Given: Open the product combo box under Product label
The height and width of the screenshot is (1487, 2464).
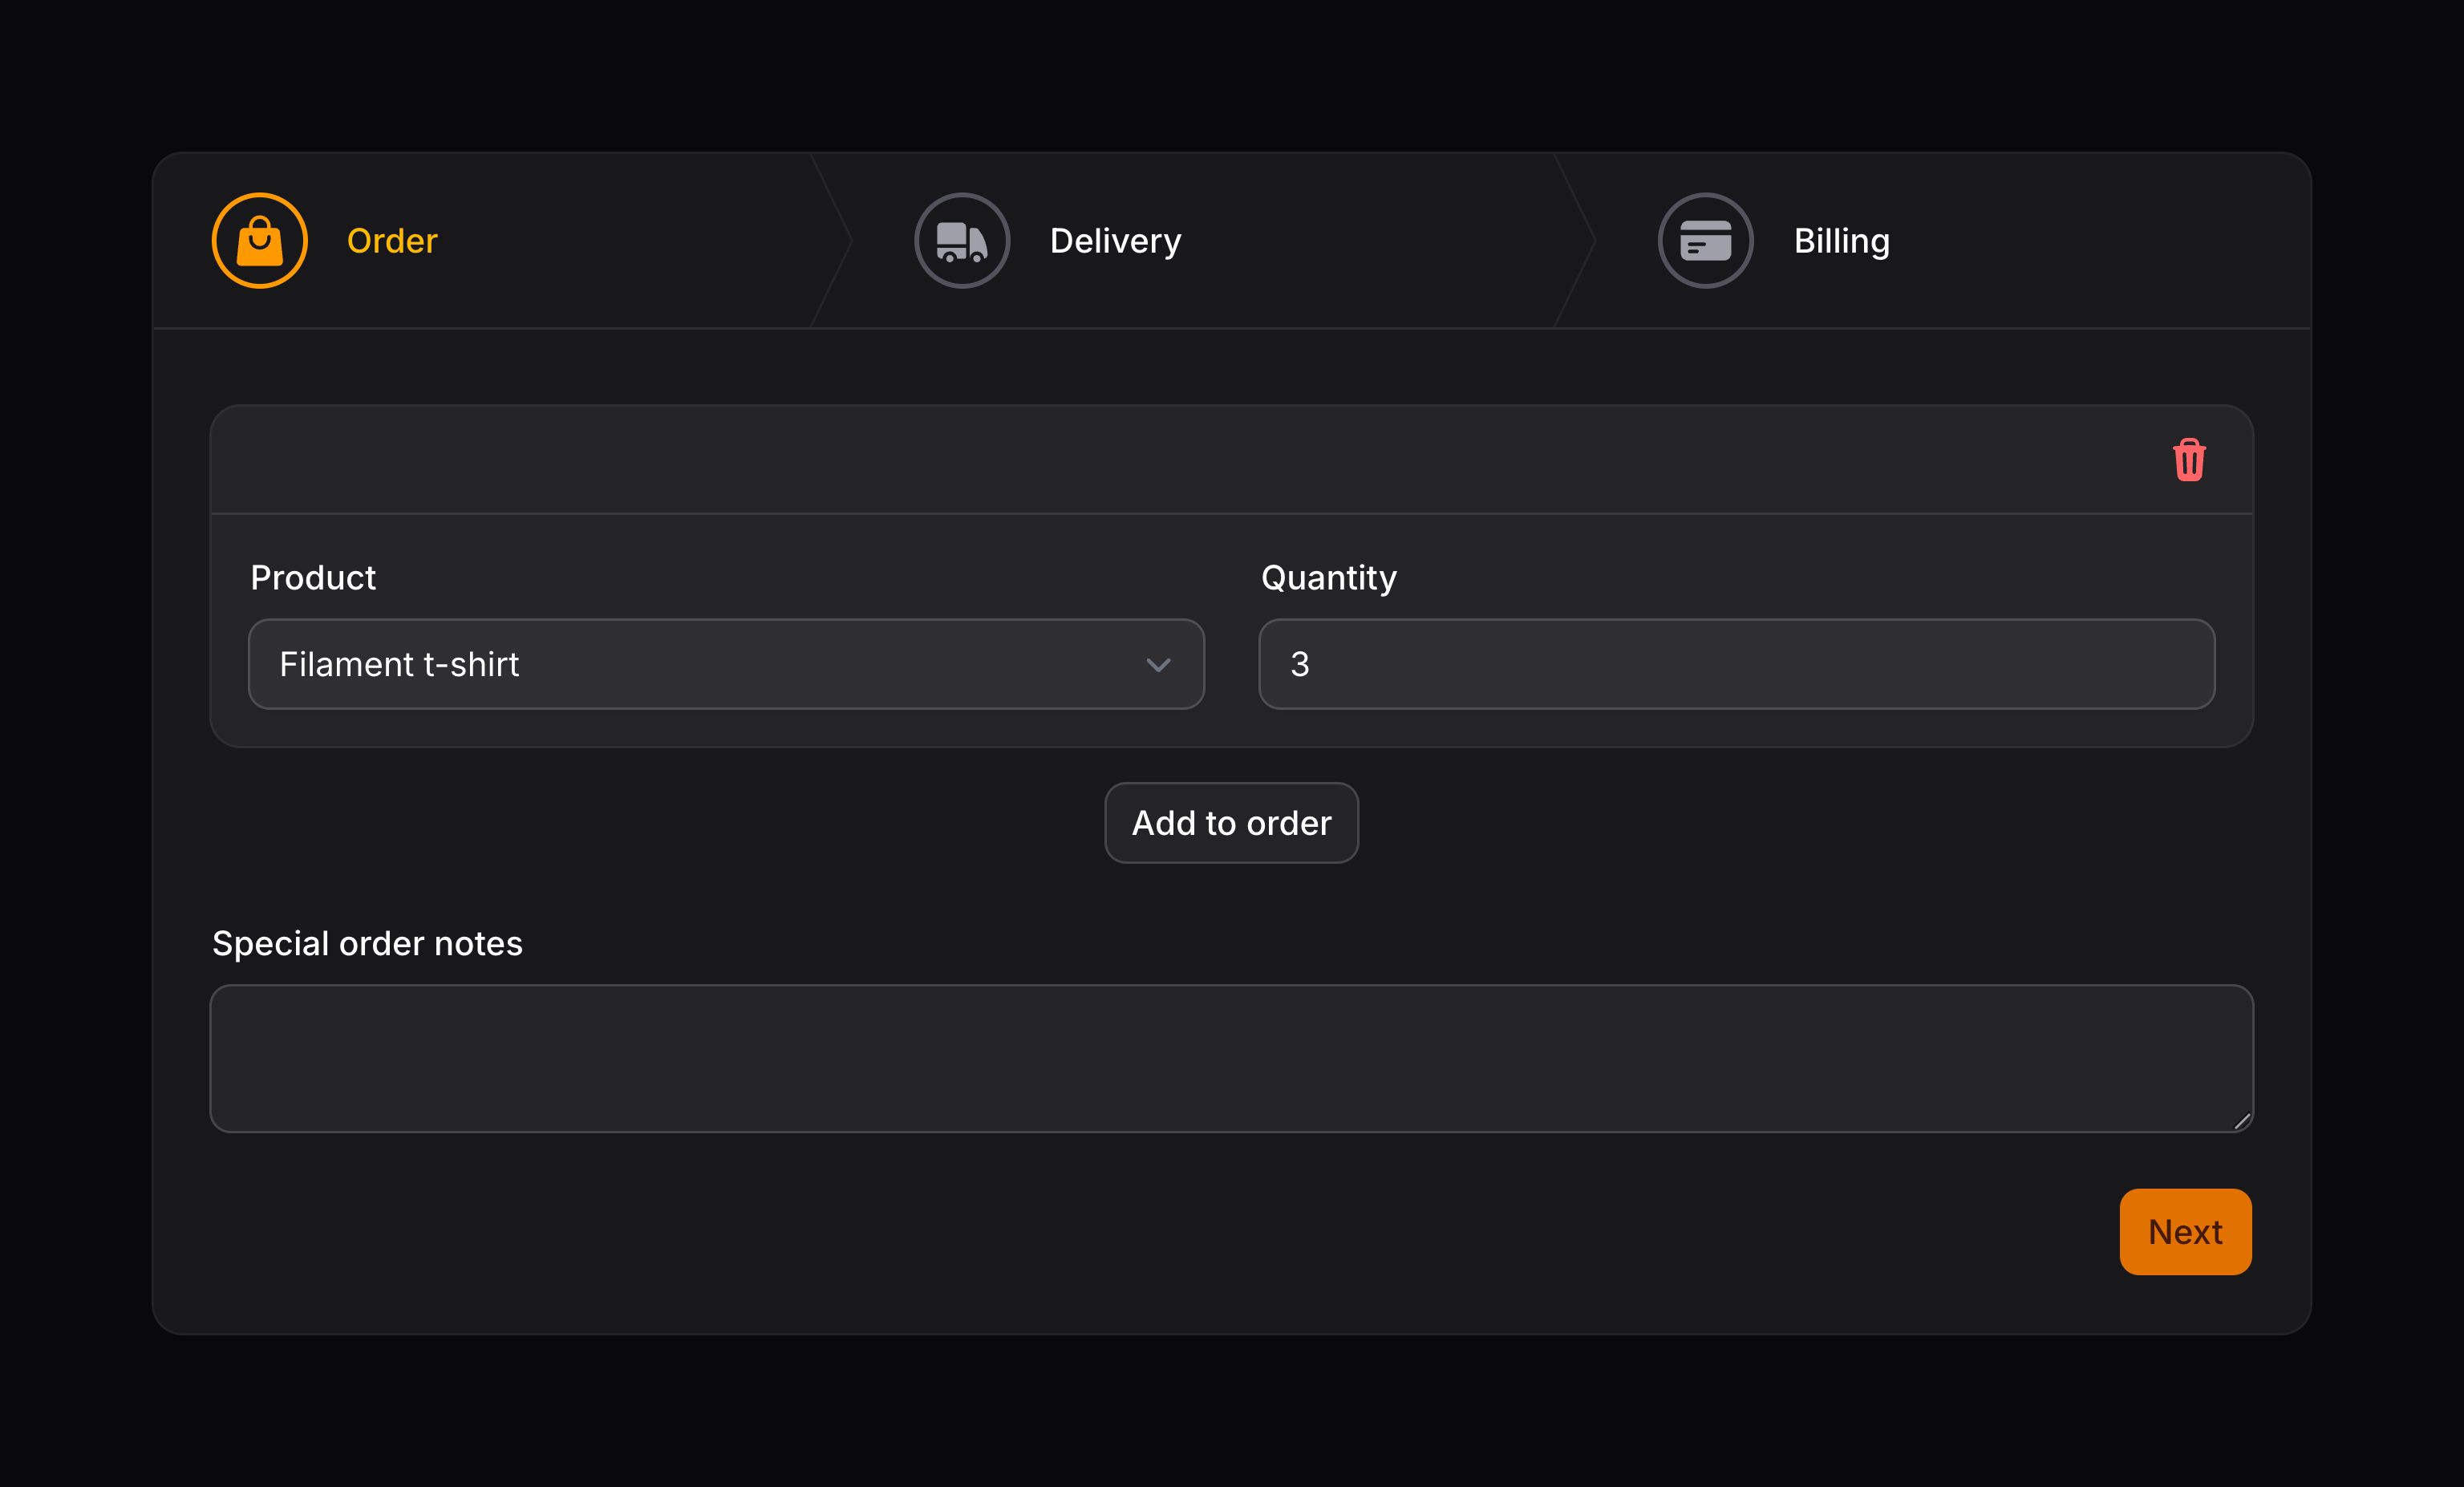Looking at the screenshot, I should click(726, 664).
